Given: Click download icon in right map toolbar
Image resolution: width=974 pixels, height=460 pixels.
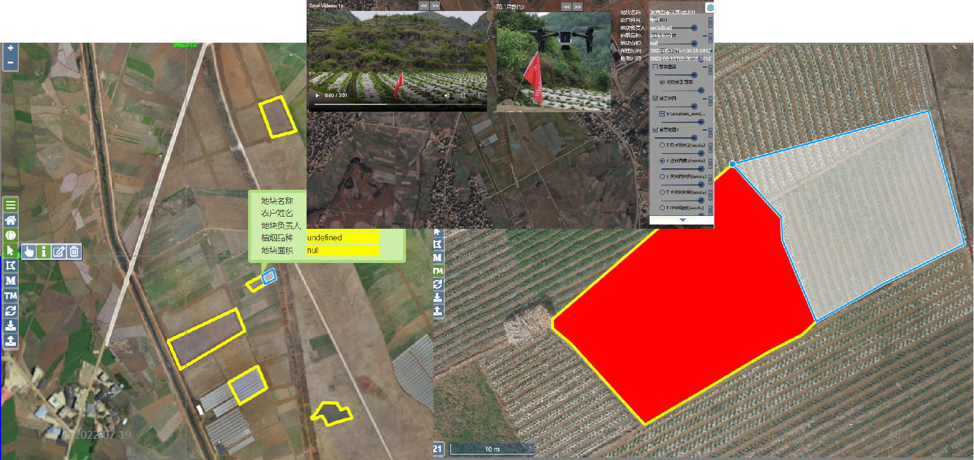Looking at the screenshot, I should point(438,298).
